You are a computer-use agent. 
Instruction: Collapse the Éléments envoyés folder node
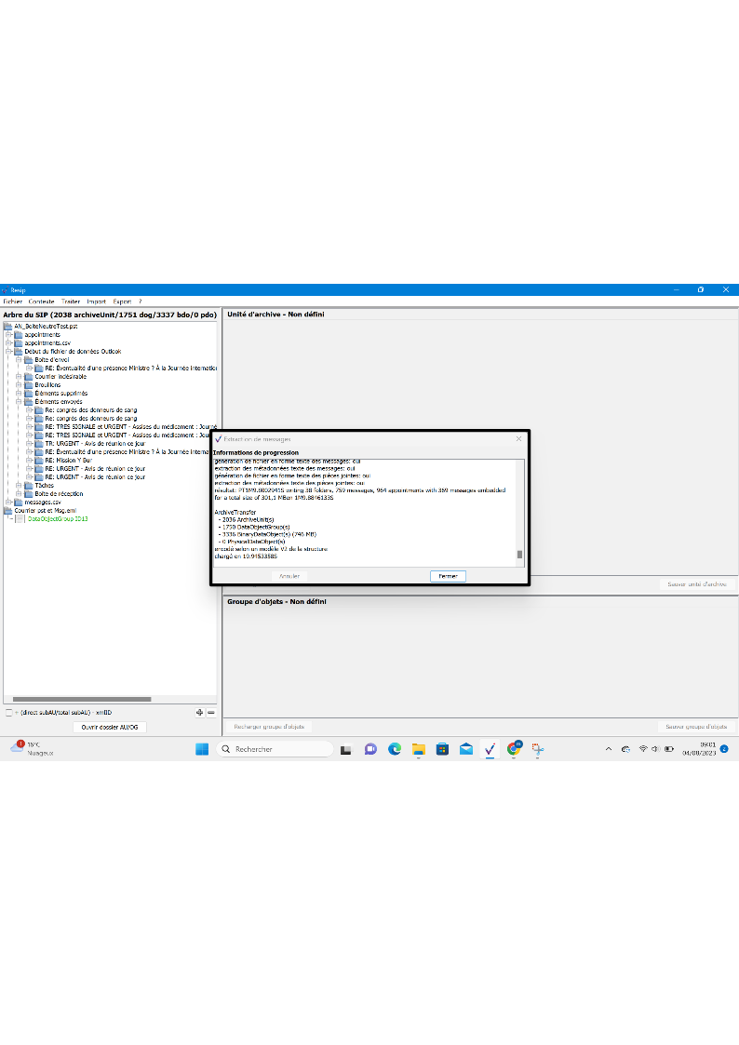pyautogui.click(x=18, y=401)
